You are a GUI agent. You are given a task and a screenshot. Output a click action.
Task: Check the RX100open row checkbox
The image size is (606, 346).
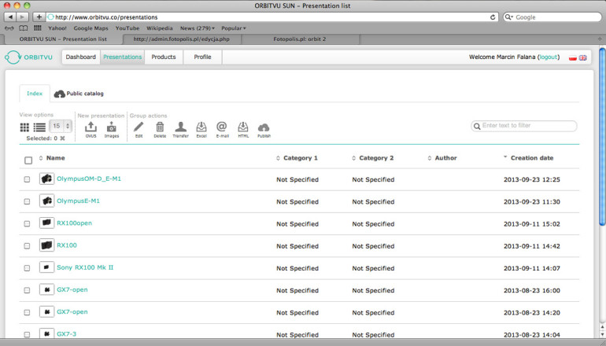(27, 224)
